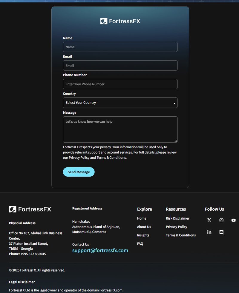Click the support@fortressfx.com email link
The image size is (239, 293).
(x=100, y=250)
